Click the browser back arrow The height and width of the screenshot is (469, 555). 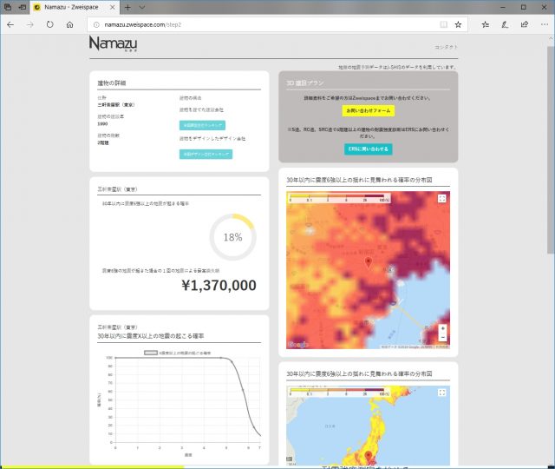click(10, 24)
